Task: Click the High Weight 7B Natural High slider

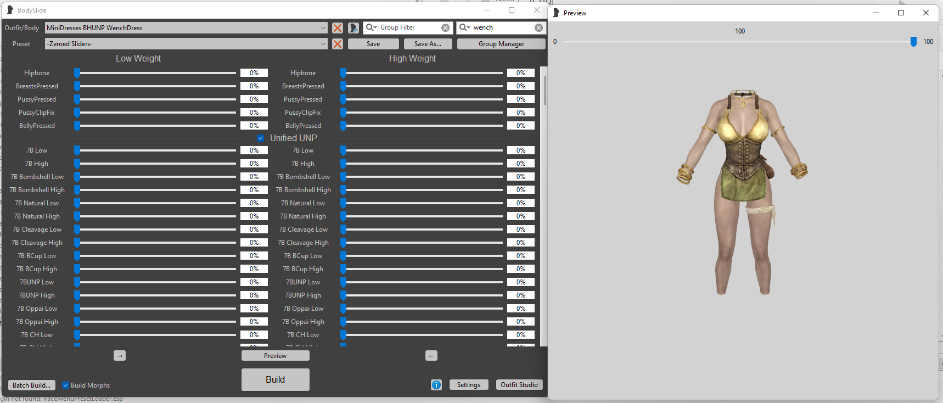Action: pyautogui.click(x=422, y=216)
